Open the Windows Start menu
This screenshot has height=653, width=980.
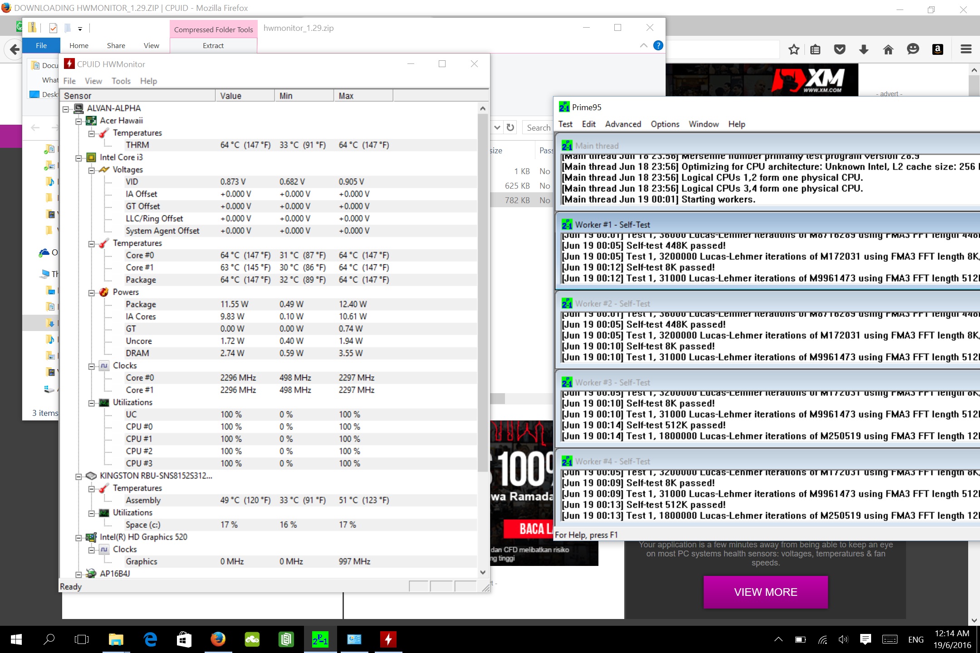(16, 639)
